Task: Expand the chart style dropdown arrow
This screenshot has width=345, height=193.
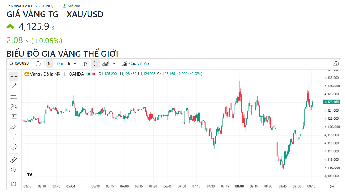Action: (114, 64)
